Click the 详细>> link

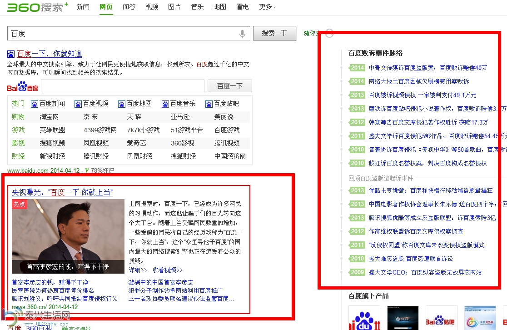coord(138,270)
